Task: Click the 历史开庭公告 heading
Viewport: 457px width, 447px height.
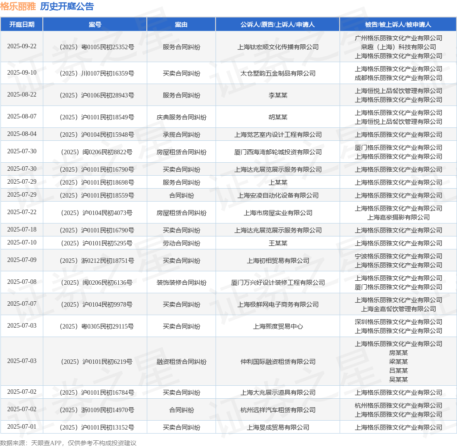Action: pos(67,6)
